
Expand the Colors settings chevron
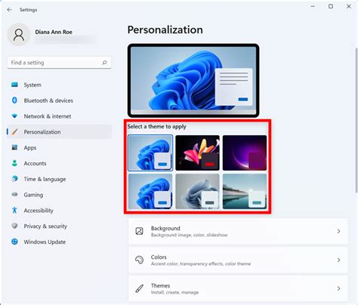point(338,260)
